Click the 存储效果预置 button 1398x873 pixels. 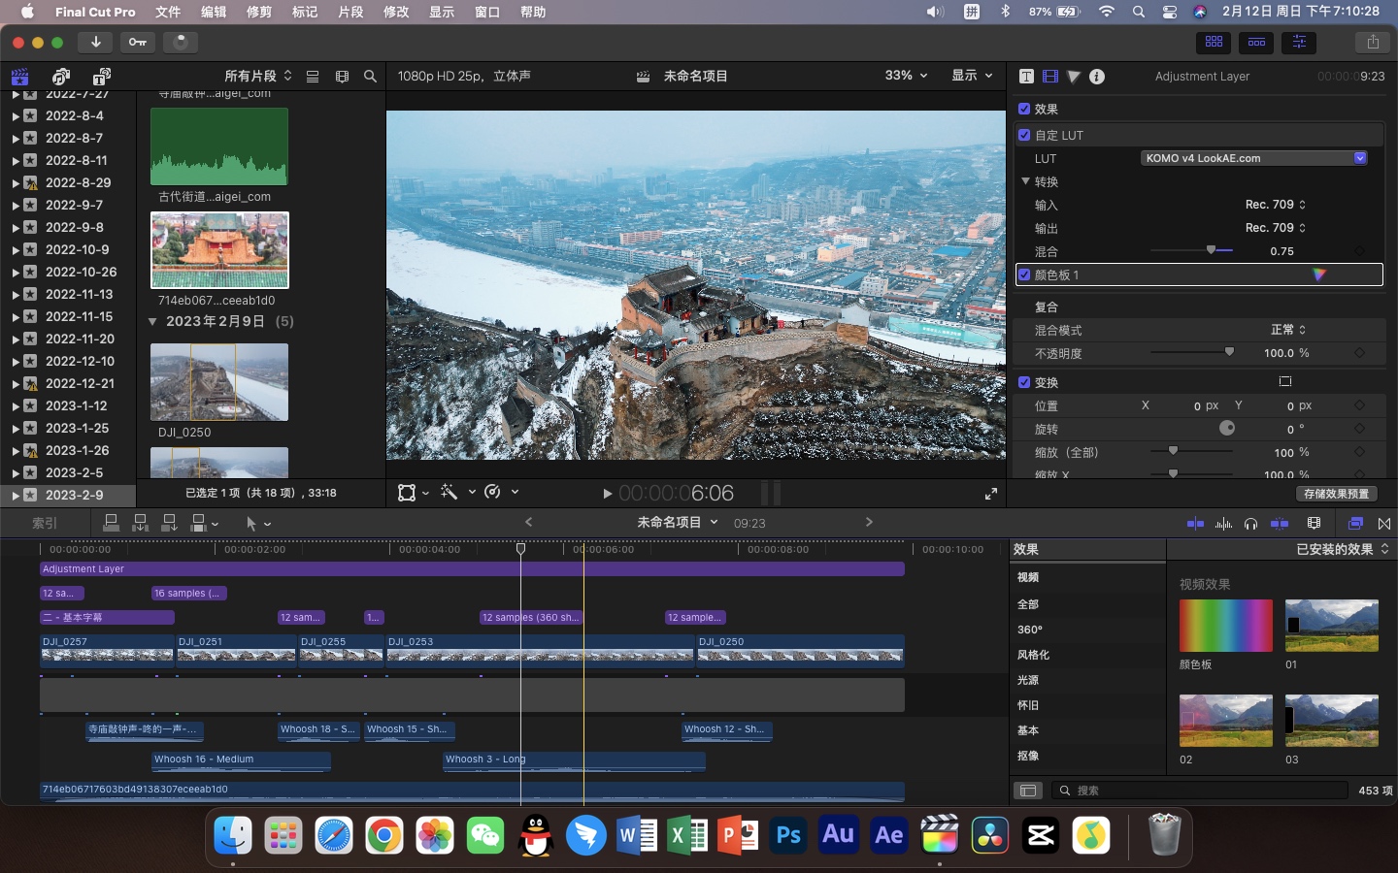[1336, 494]
